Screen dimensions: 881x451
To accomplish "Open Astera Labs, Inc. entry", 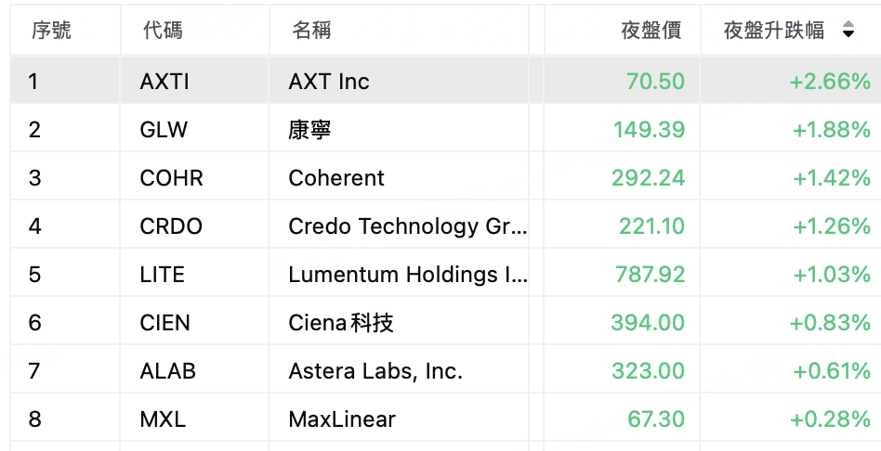I will [375, 371].
